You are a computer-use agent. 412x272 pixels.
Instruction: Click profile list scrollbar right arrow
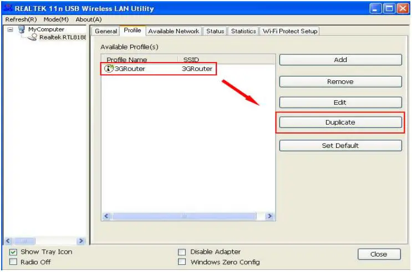pos(269,216)
